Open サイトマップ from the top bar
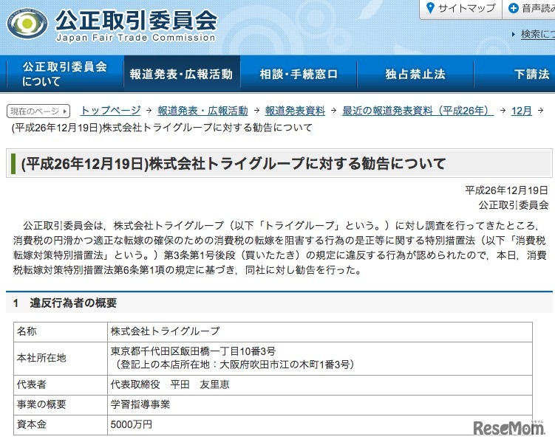Screen dimensions: 555x445 461,8
